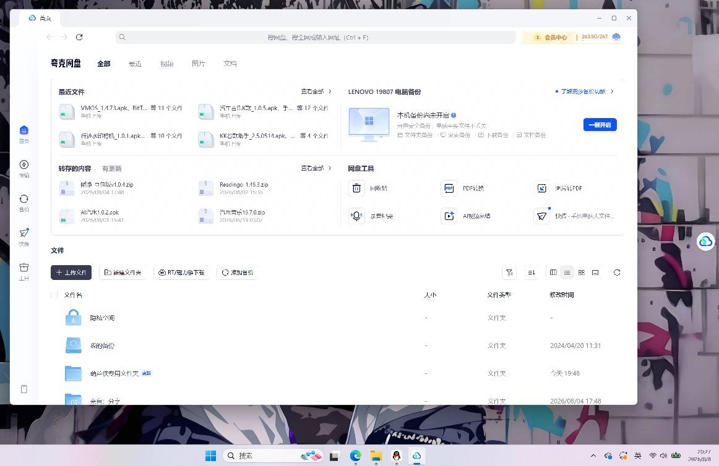This screenshot has width=719, height=466.
Task: Click the floating cloud icon on desktop edge
Action: (x=706, y=241)
